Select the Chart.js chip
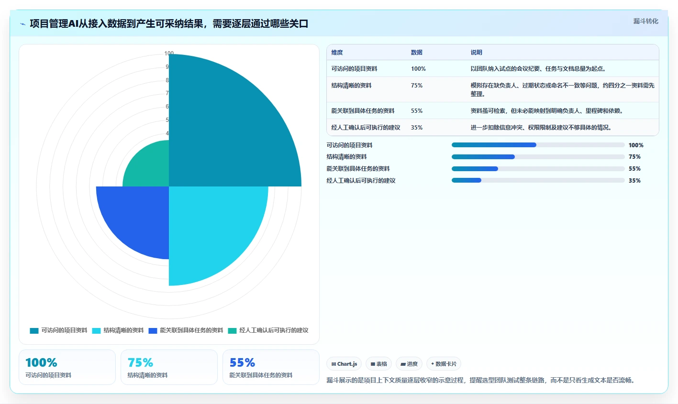The height and width of the screenshot is (404, 678). [344, 364]
